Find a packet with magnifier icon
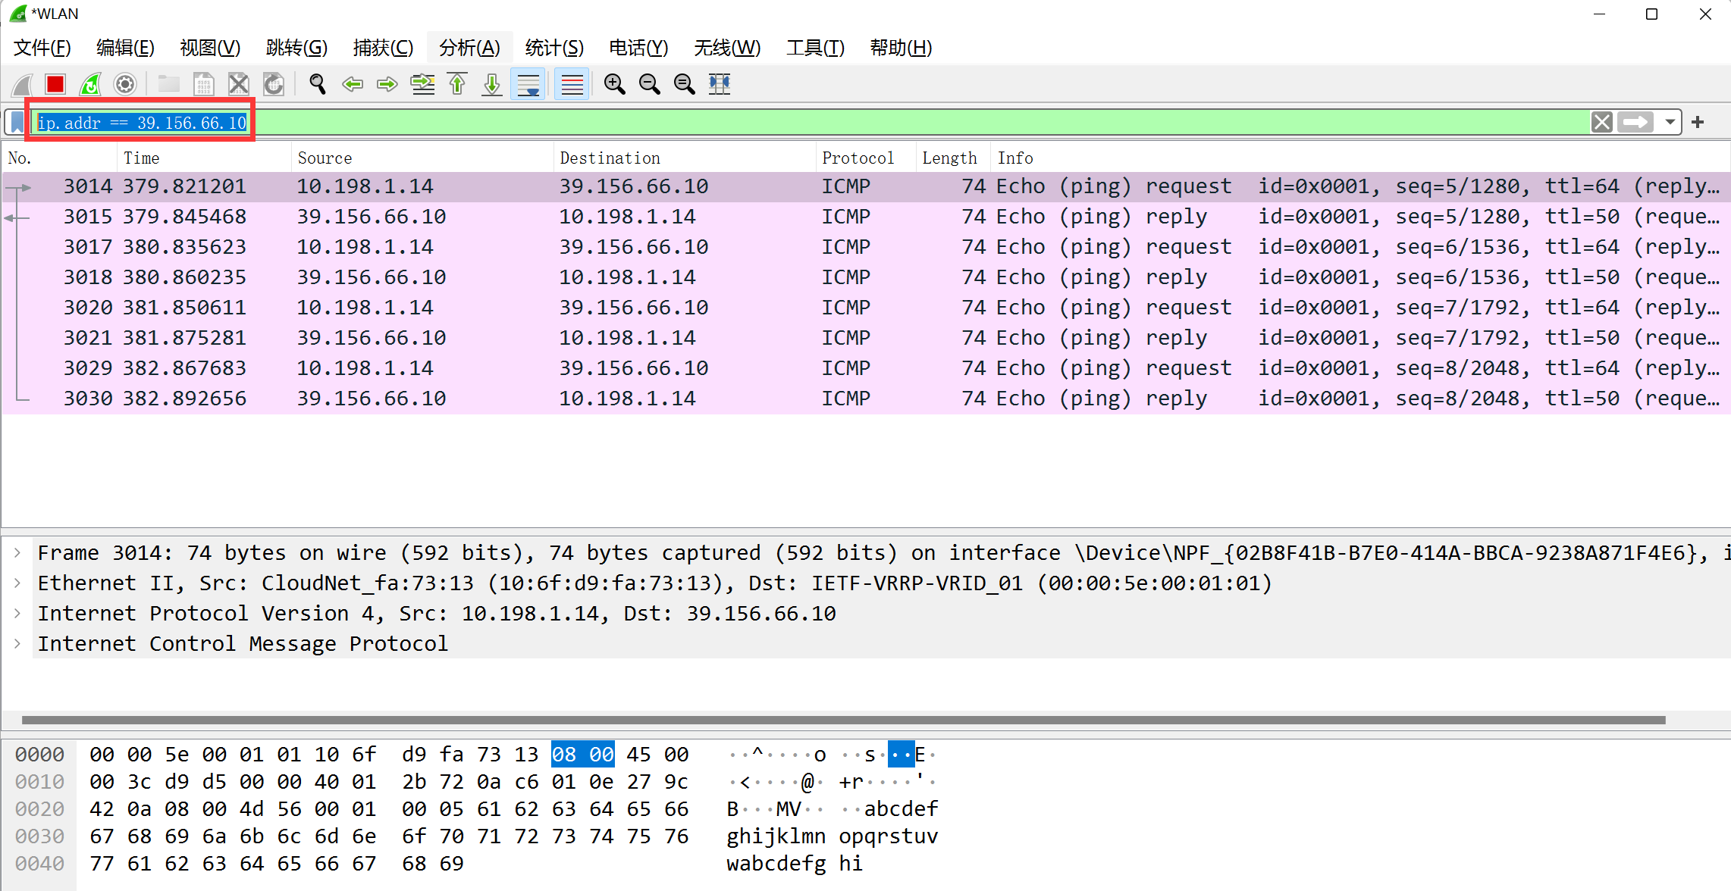This screenshot has width=1731, height=891. [318, 84]
